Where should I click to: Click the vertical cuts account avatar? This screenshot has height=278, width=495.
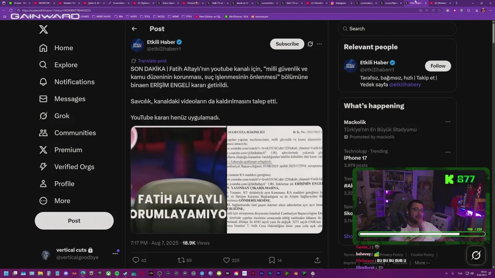click(46, 254)
